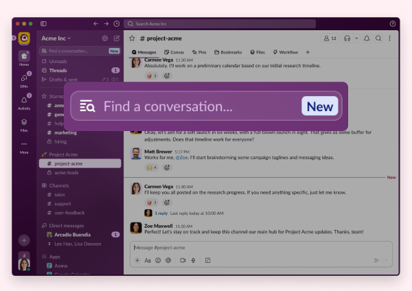Switch to the Files tab
This screenshot has width=412, height=291.
tap(257, 52)
